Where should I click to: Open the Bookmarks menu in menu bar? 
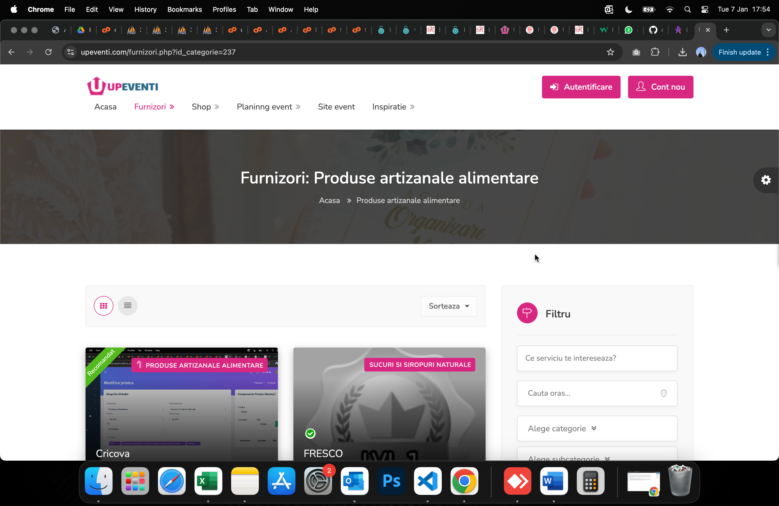pos(184,10)
